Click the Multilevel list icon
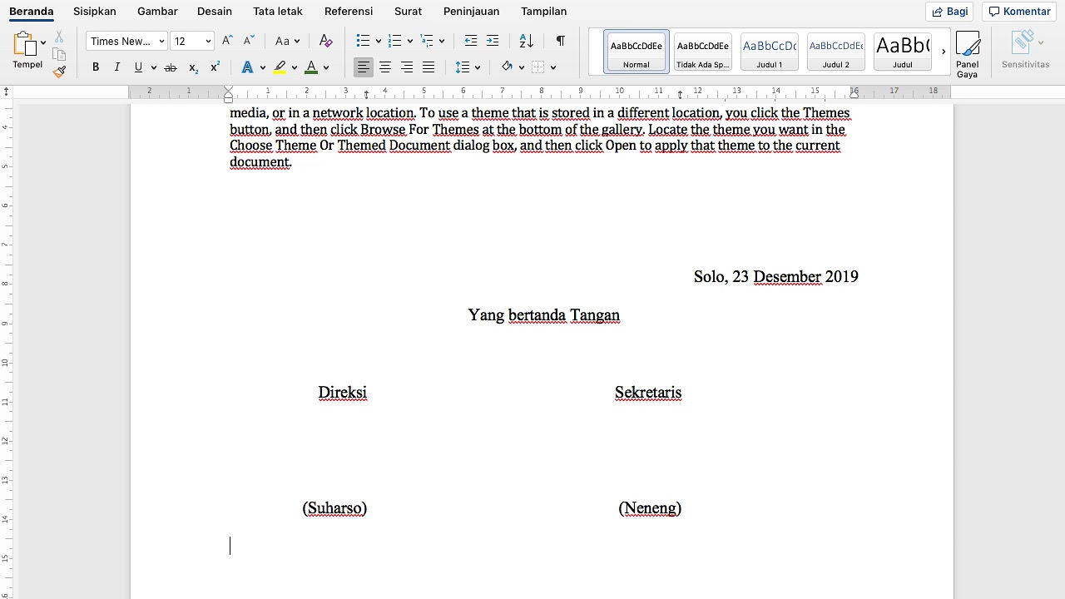The height and width of the screenshot is (599, 1065). pyautogui.click(x=427, y=41)
